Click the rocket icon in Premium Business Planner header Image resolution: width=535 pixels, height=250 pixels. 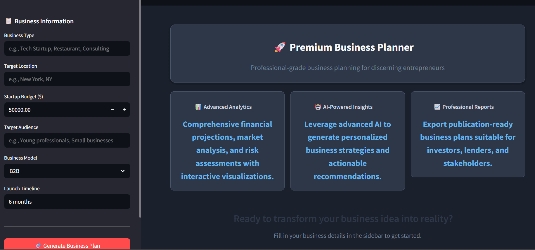280,47
